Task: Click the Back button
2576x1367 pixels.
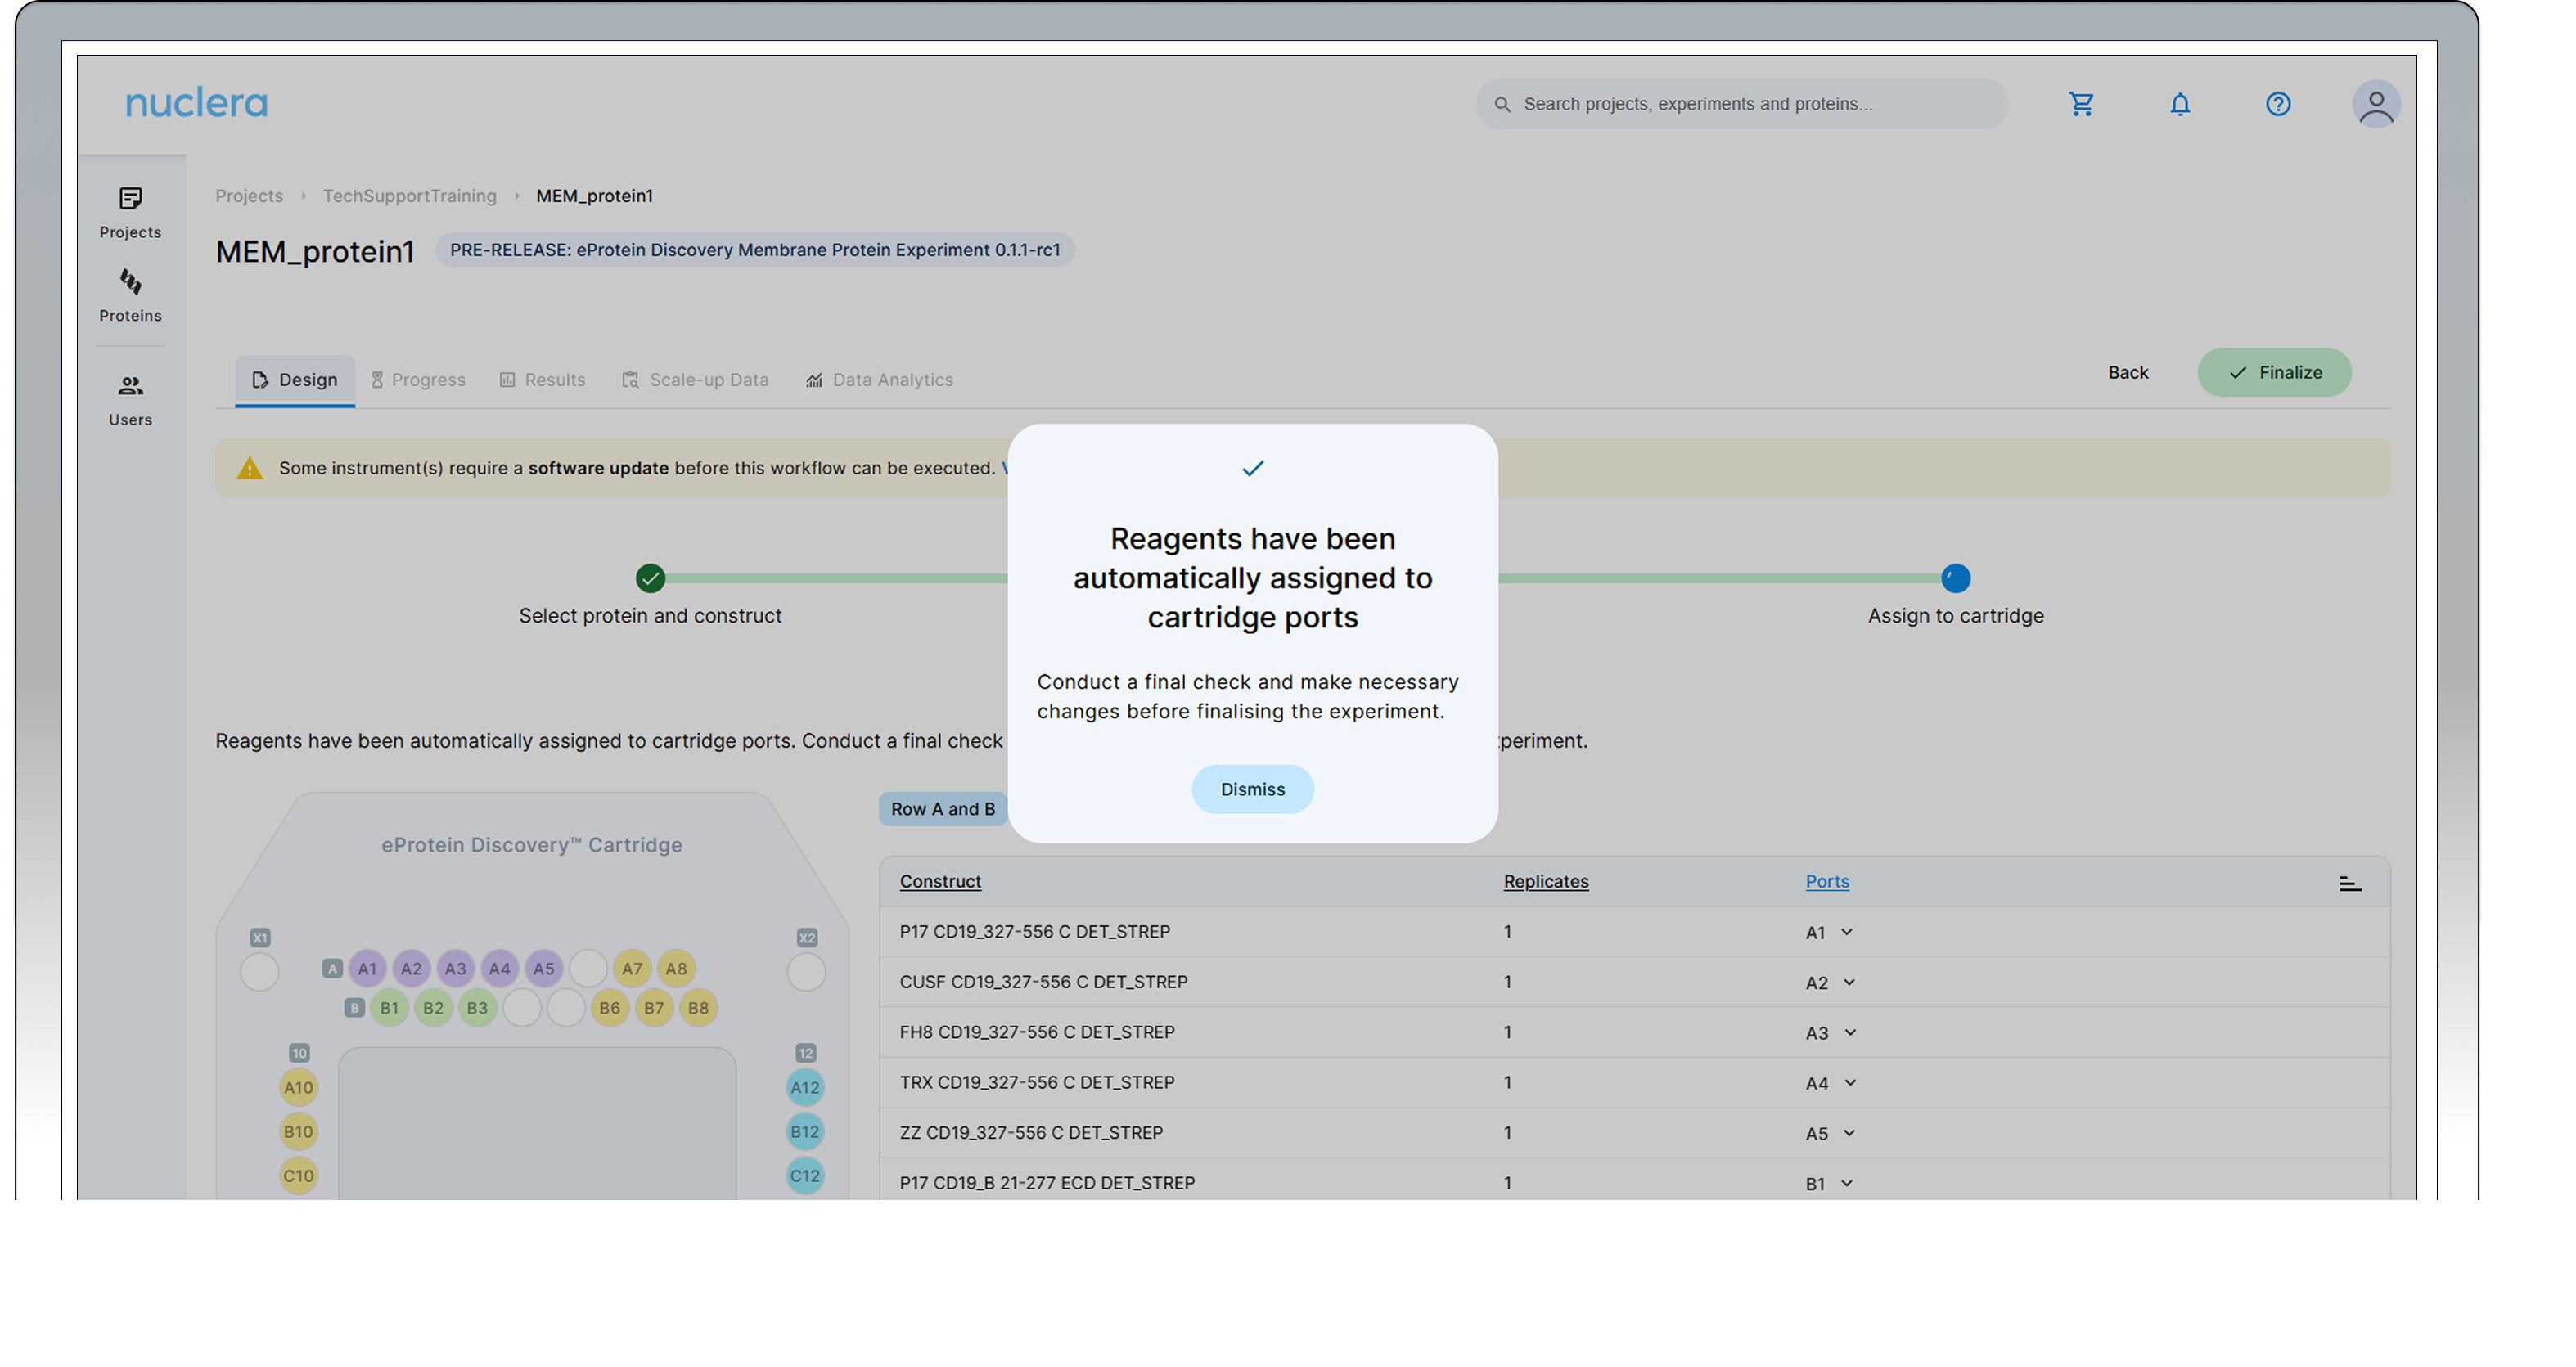Action: [x=2128, y=372]
